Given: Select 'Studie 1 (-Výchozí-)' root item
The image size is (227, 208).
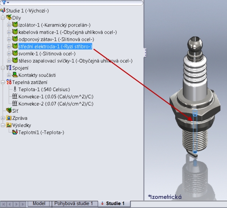Looking at the screenshot, I should [x=27, y=11].
